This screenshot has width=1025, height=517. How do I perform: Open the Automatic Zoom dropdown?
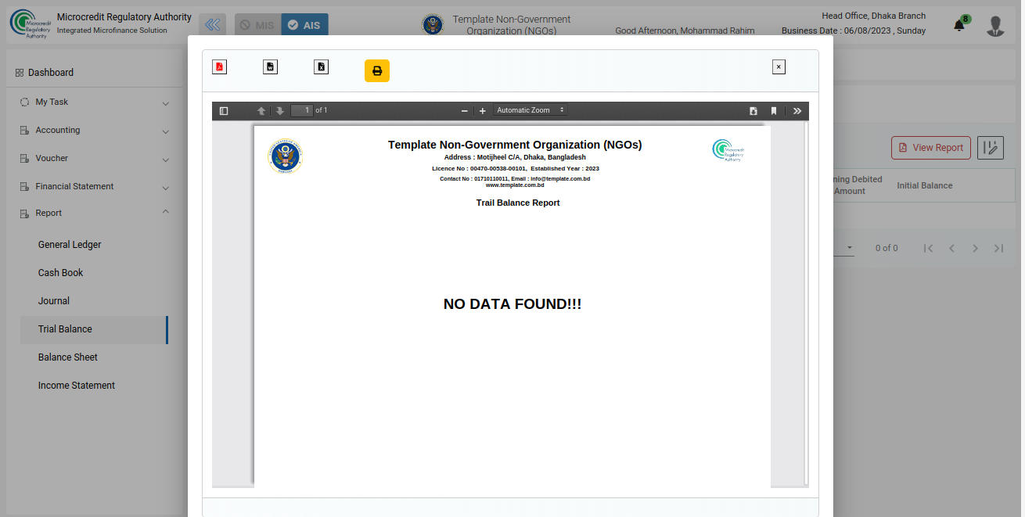(530, 110)
